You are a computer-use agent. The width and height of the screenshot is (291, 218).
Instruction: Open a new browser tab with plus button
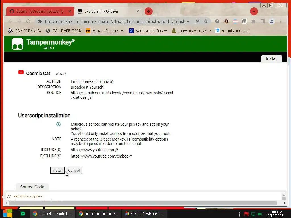coord(148,11)
